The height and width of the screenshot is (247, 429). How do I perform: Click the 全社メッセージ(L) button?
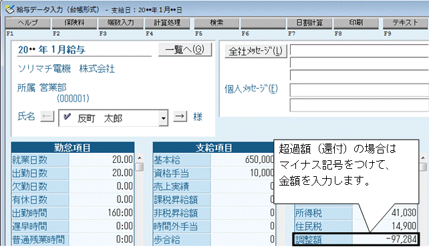click(255, 51)
